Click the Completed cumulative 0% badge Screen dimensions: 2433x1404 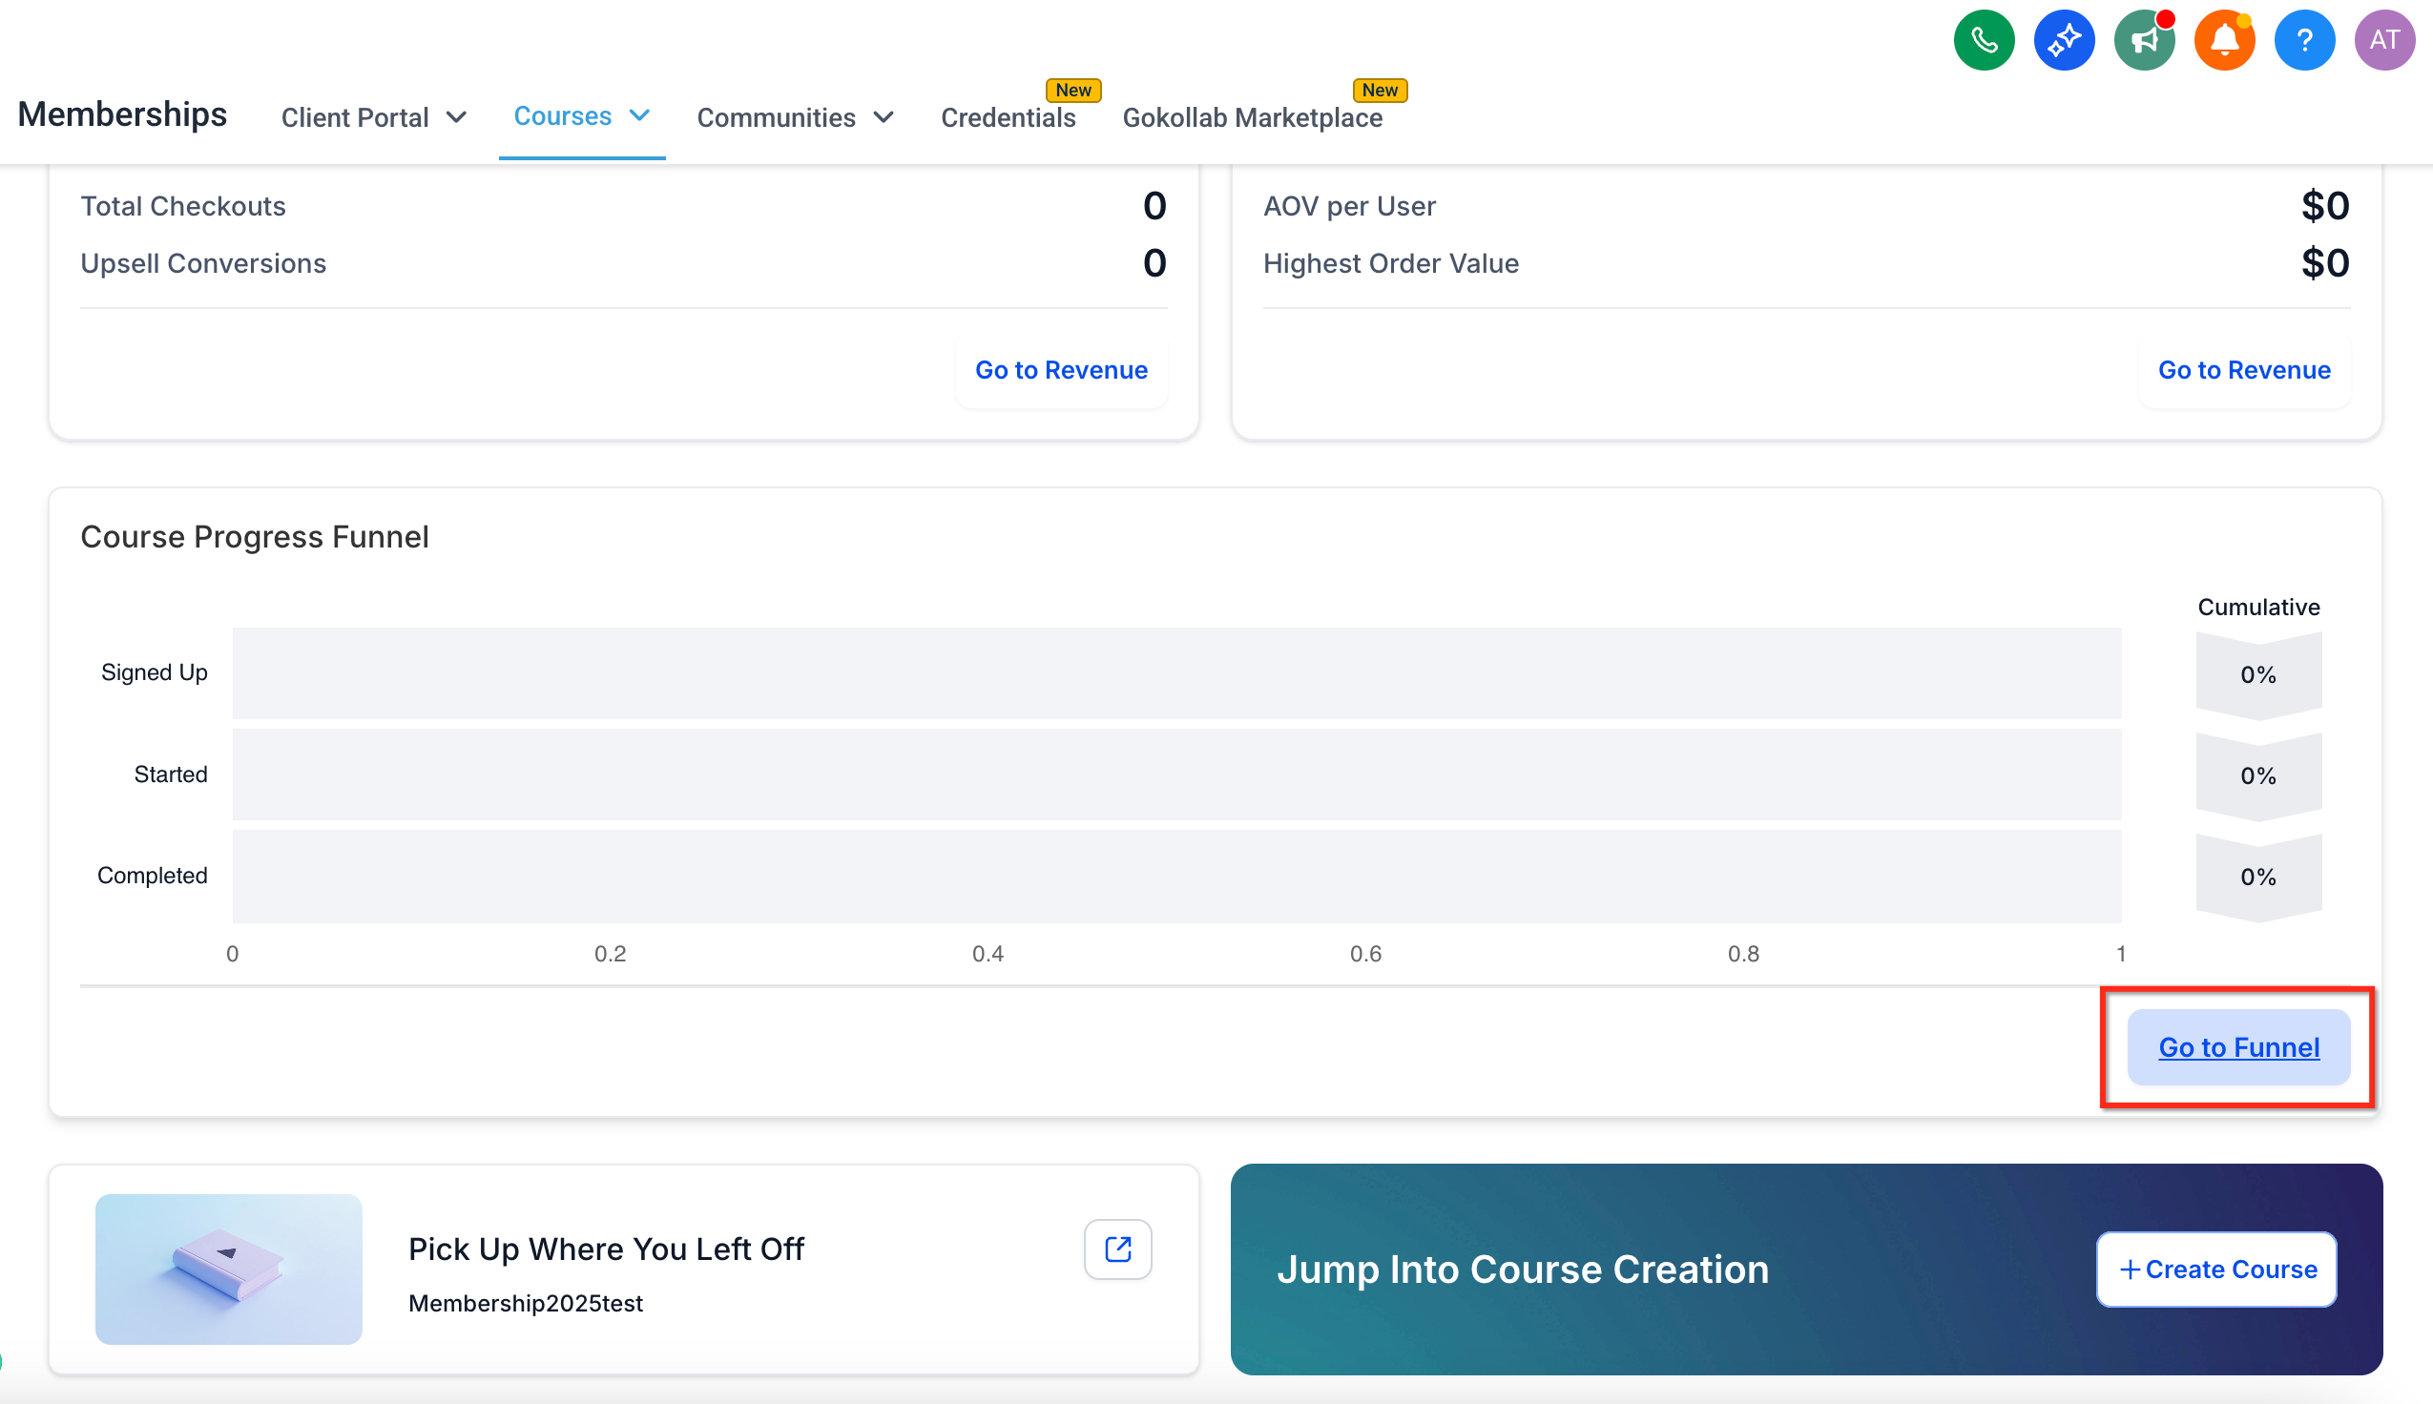click(x=2257, y=877)
